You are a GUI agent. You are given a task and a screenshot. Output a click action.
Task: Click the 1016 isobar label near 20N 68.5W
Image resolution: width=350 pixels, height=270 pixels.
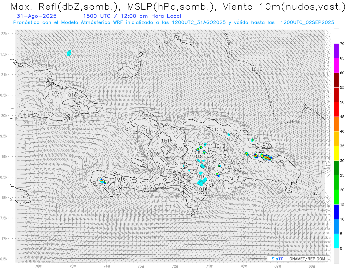coord(295,121)
